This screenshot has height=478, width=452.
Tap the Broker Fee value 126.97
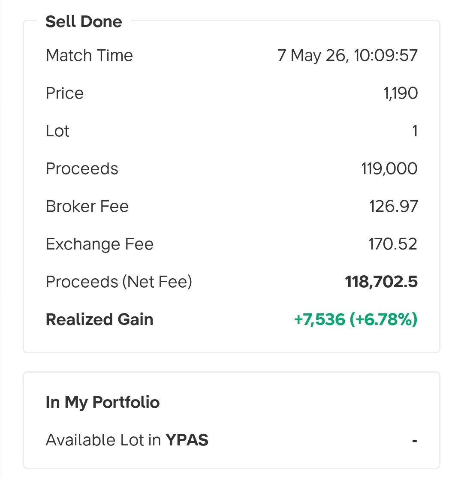point(393,206)
